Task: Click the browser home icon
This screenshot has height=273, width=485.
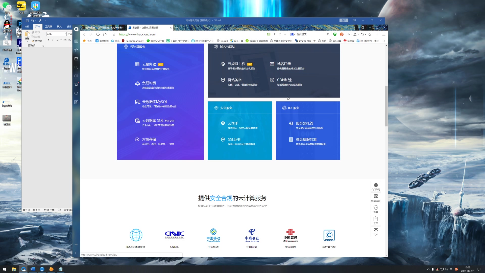Action: [105, 34]
